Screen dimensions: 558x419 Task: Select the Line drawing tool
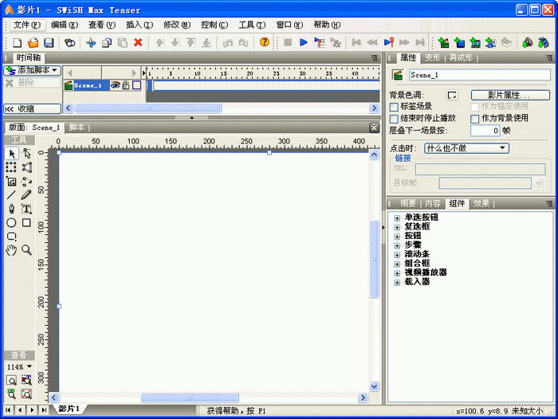11,195
